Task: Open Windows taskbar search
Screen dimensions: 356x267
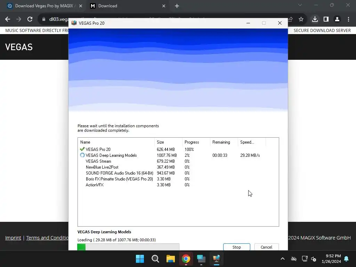Action: click(155, 259)
